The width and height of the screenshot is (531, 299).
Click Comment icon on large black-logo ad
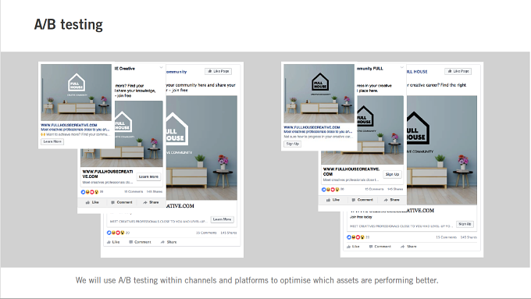pyautogui.click(x=371, y=247)
